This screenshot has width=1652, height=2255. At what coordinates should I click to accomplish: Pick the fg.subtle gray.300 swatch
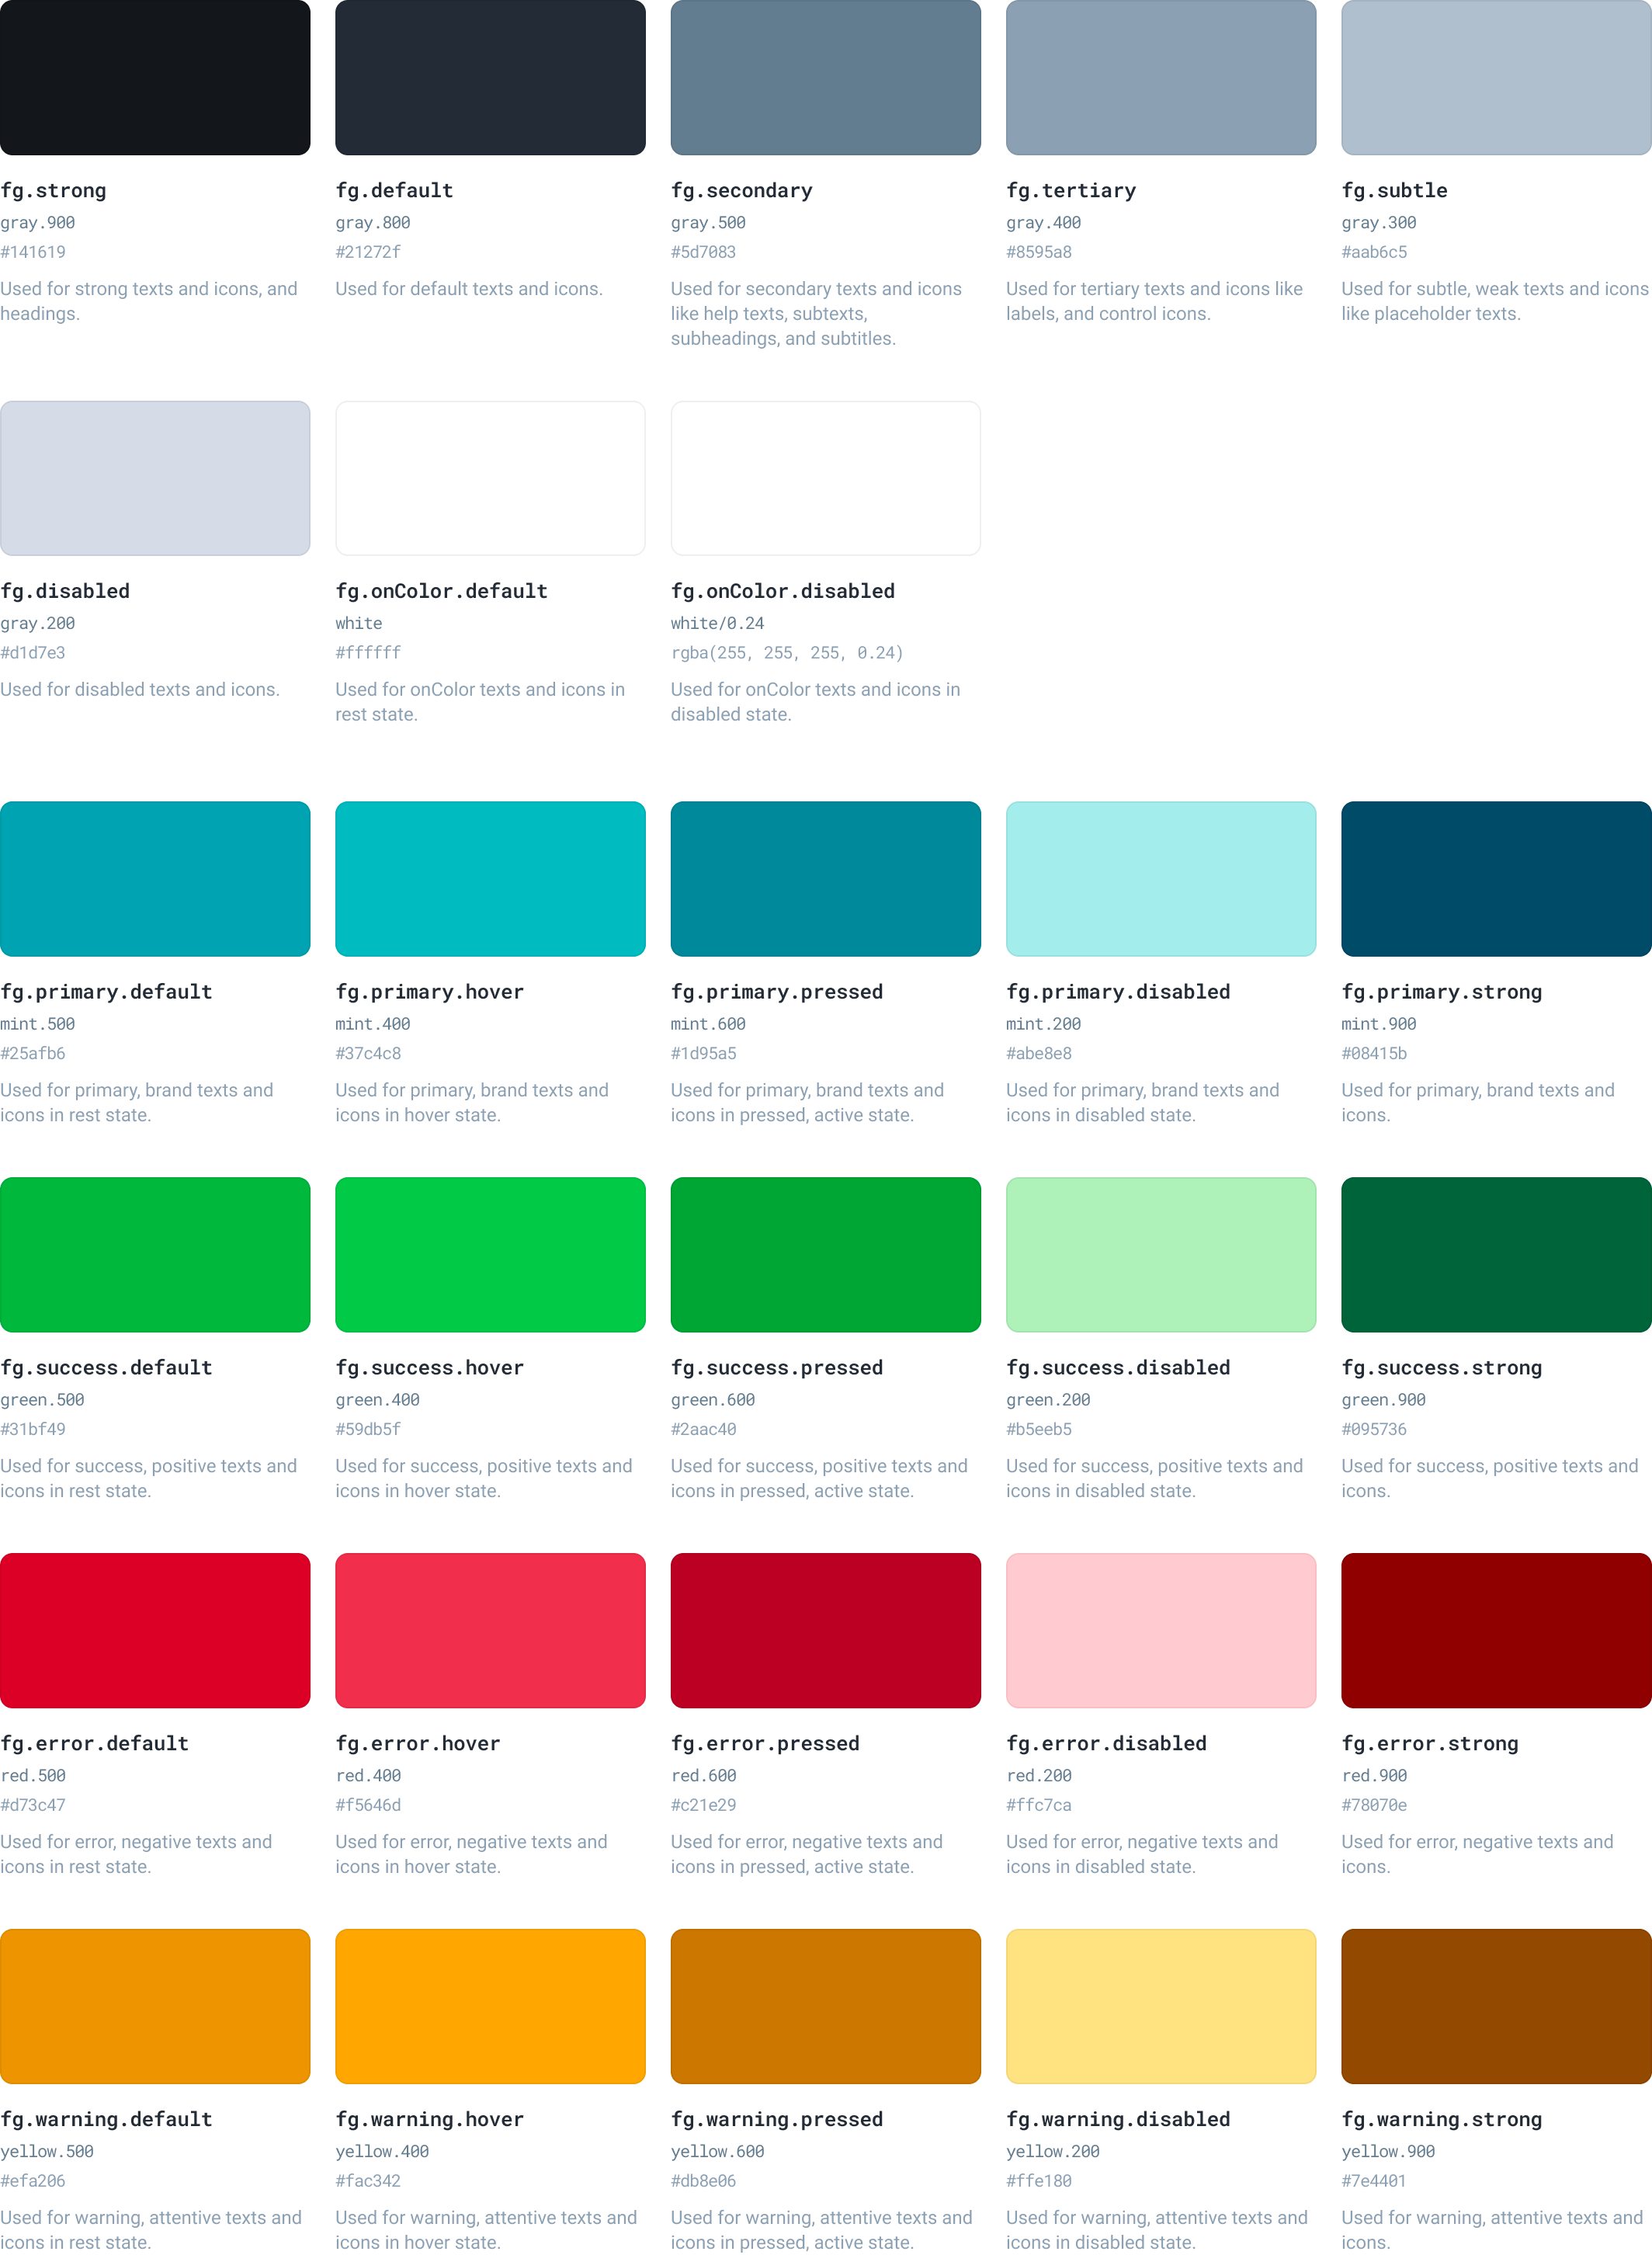click(1495, 77)
